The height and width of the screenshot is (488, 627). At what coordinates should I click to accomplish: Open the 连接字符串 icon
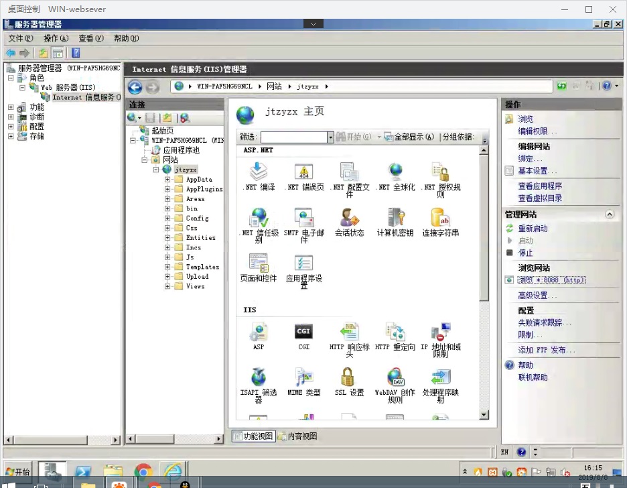pyautogui.click(x=440, y=219)
